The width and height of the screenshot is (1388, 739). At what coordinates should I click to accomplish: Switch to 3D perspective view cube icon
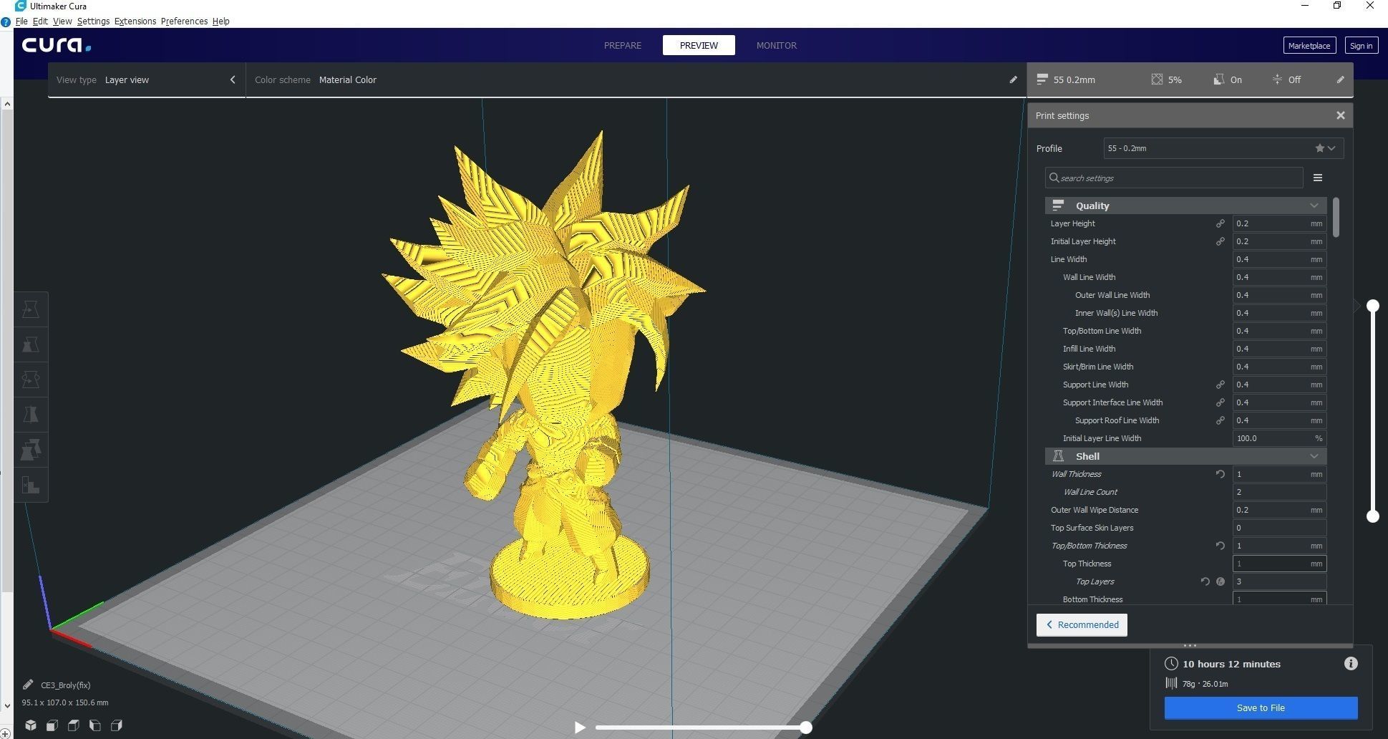tap(31, 725)
